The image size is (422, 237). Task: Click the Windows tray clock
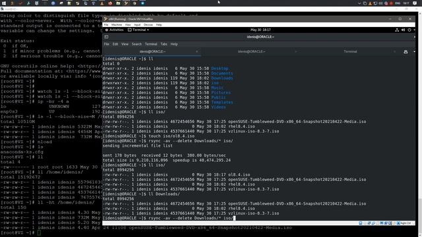pos(406,3)
